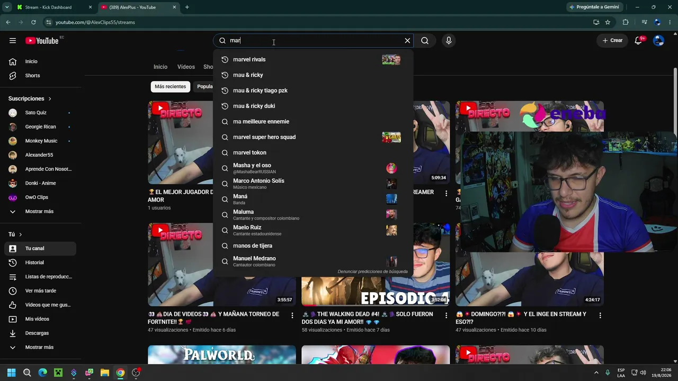Screen dimensions: 678x381
Task: Select the Masha y el oso suggestion
Action: [x=313, y=168]
